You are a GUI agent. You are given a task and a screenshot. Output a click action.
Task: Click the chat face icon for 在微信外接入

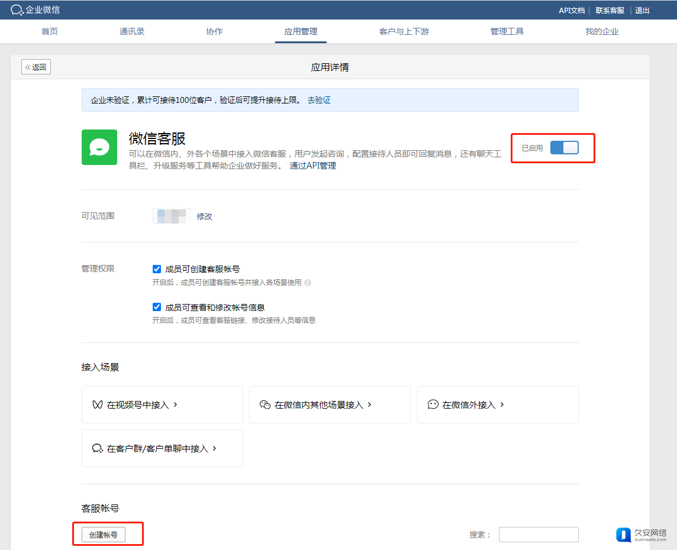(433, 405)
